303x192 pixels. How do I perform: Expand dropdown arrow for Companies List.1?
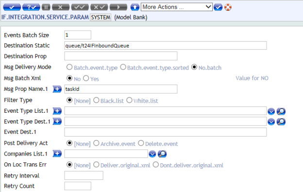coord(152,154)
